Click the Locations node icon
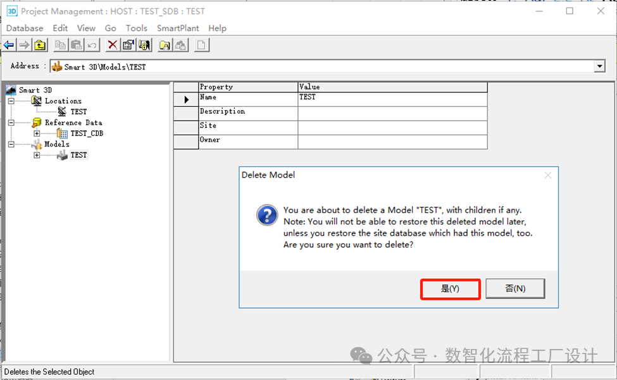The height and width of the screenshot is (380, 617). [37, 101]
